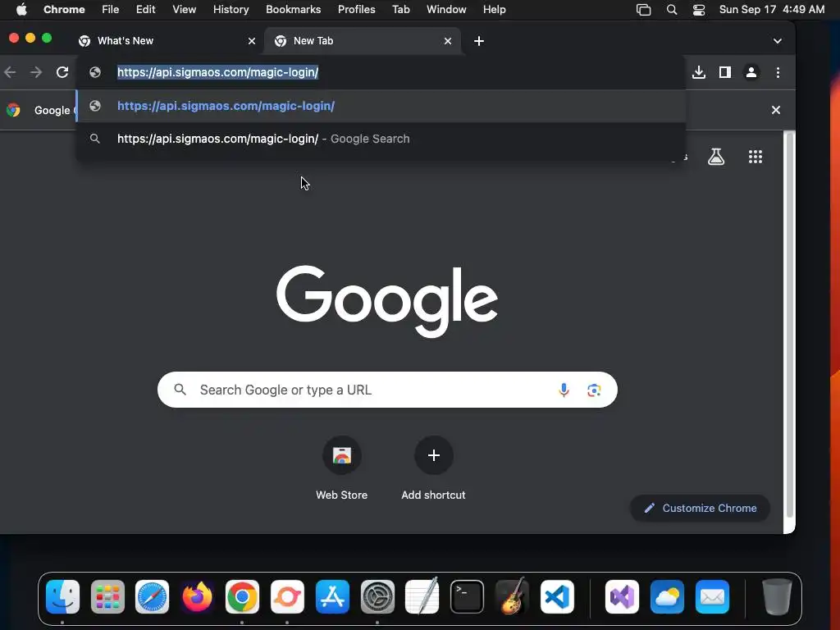840x630 pixels.
Task: Select the sigmaos magic-login URL suggestion
Action: pyautogui.click(x=381, y=106)
